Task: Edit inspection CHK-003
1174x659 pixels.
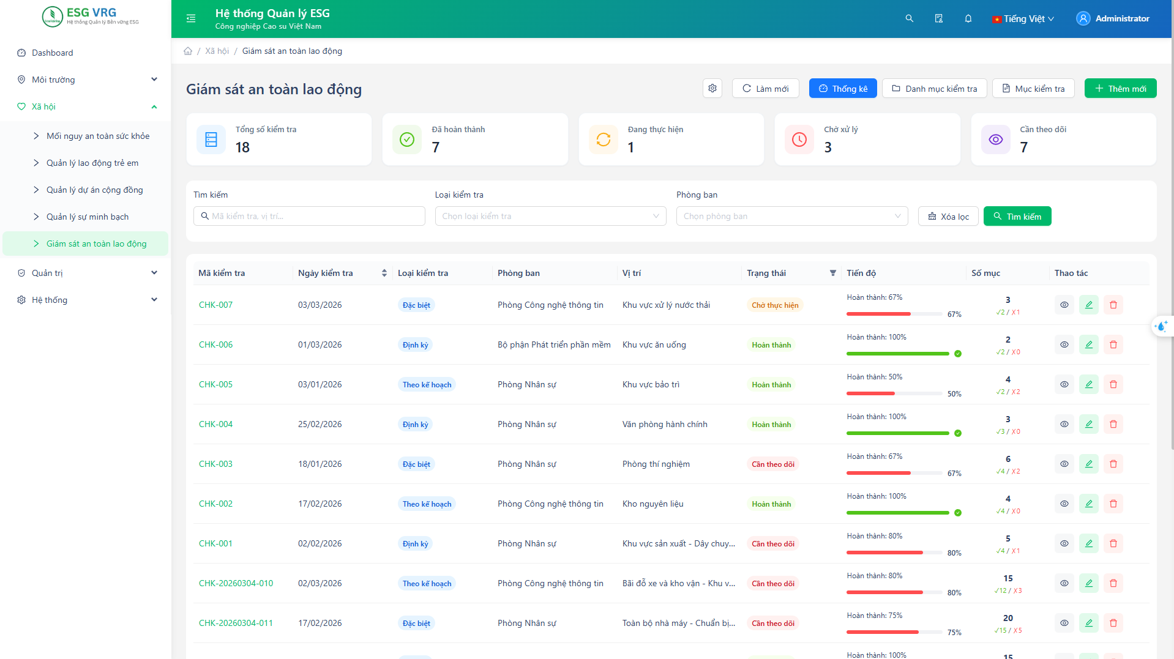Action: pos(1089,464)
